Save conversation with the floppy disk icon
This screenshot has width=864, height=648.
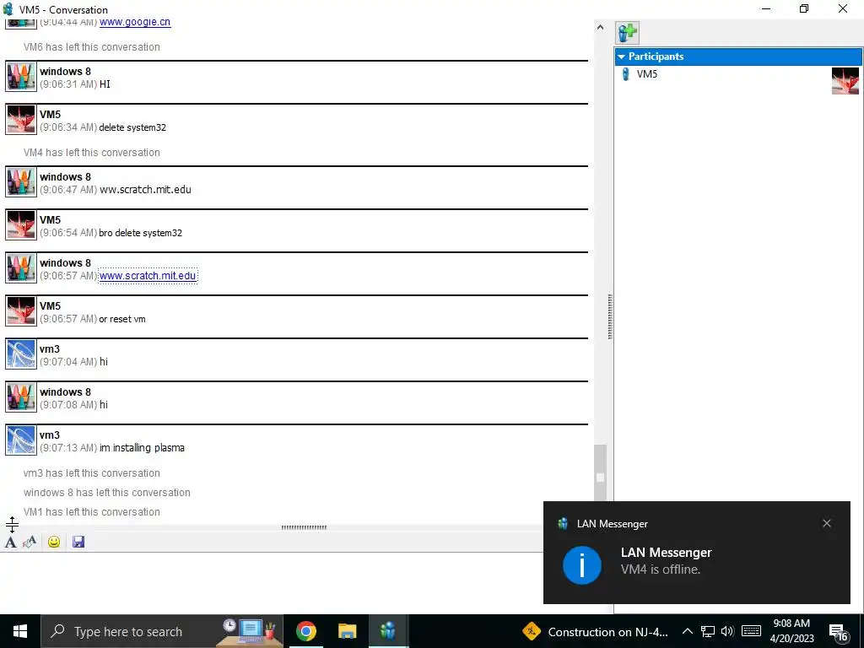point(78,543)
